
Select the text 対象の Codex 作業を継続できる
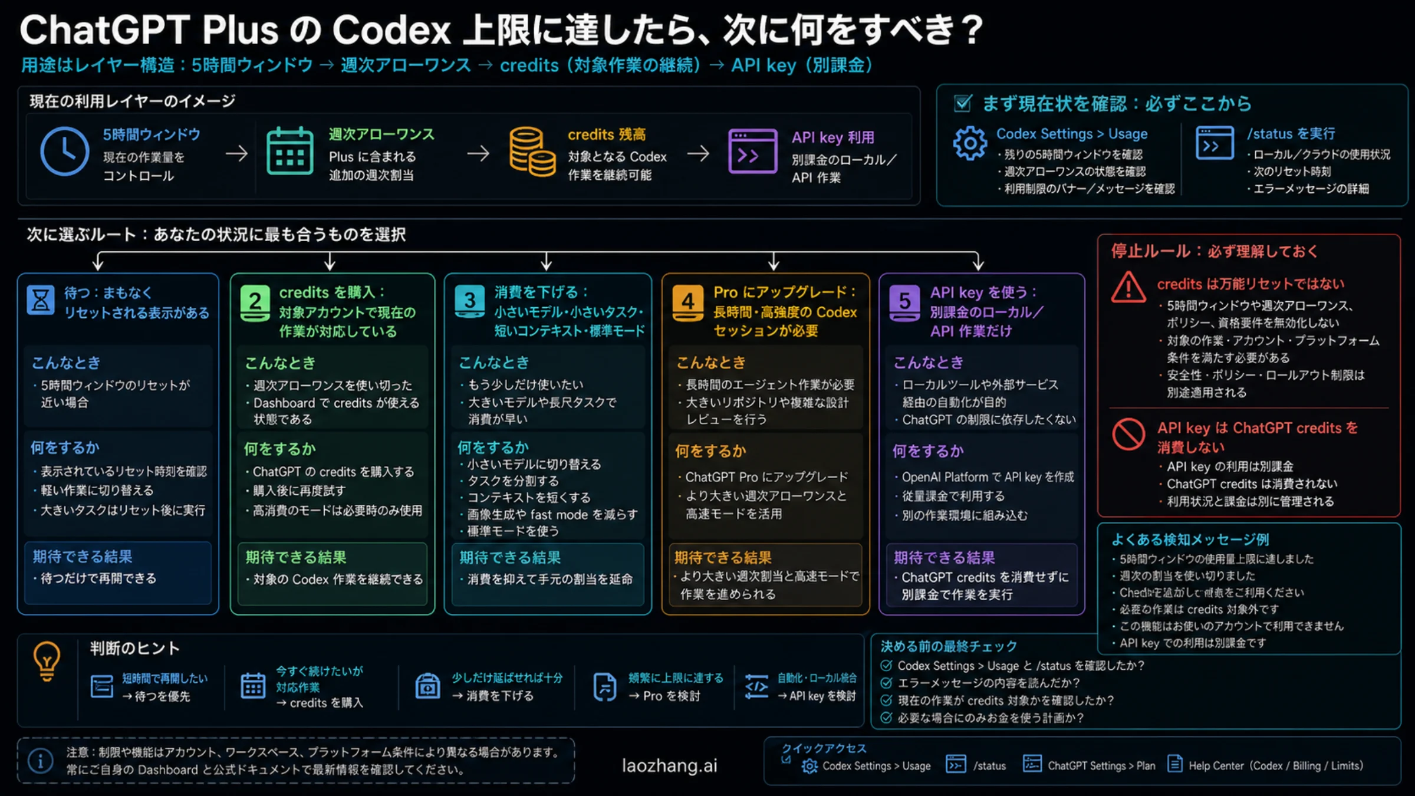click(338, 580)
